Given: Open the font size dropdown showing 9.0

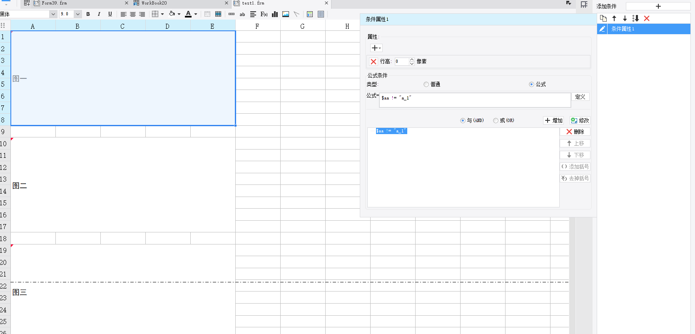Looking at the screenshot, I should pyautogui.click(x=77, y=14).
